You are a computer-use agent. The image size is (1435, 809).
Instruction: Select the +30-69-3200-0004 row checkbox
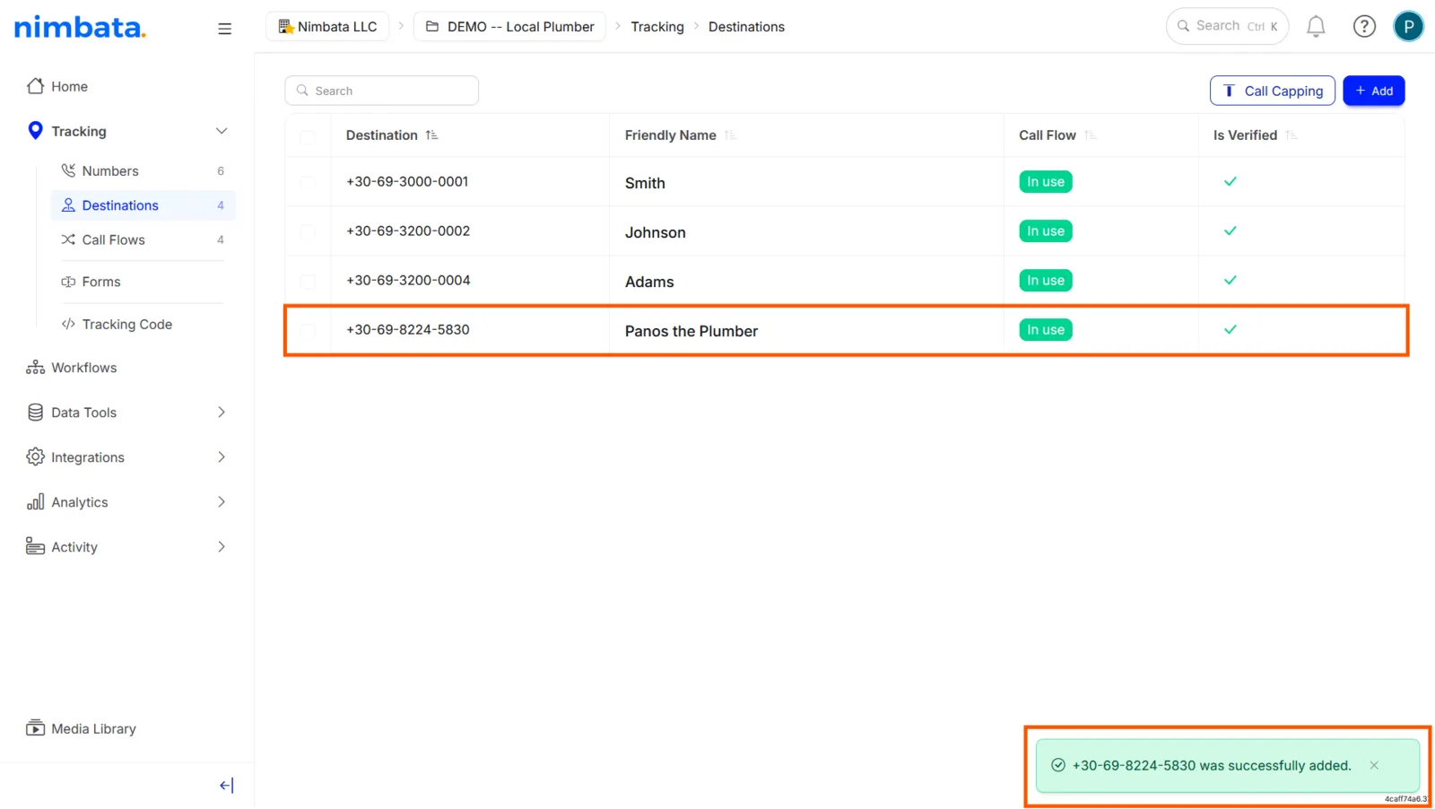[x=308, y=282]
